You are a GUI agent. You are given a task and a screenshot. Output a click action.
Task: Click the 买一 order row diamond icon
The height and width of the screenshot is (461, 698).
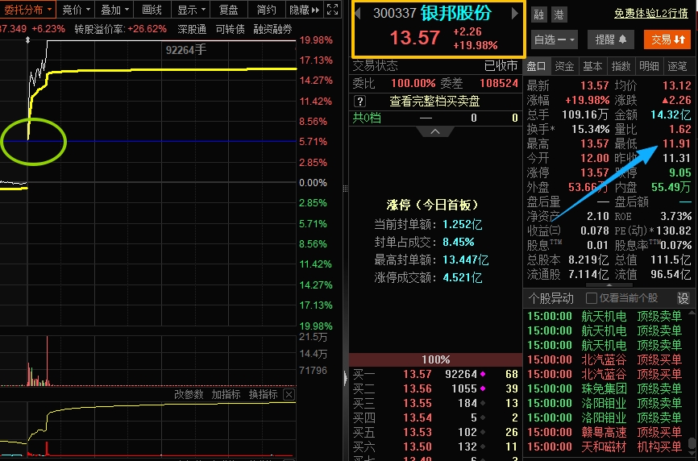click(483, 374)
